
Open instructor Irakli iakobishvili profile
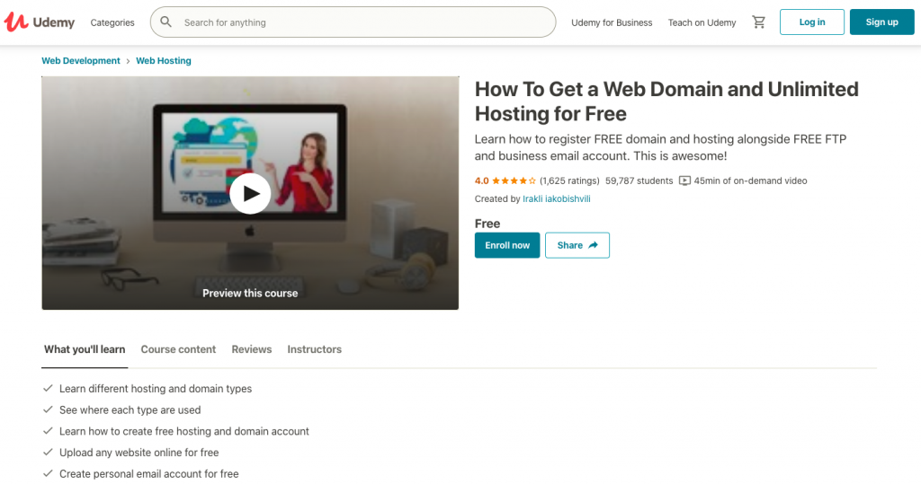(x=557, y=198)
